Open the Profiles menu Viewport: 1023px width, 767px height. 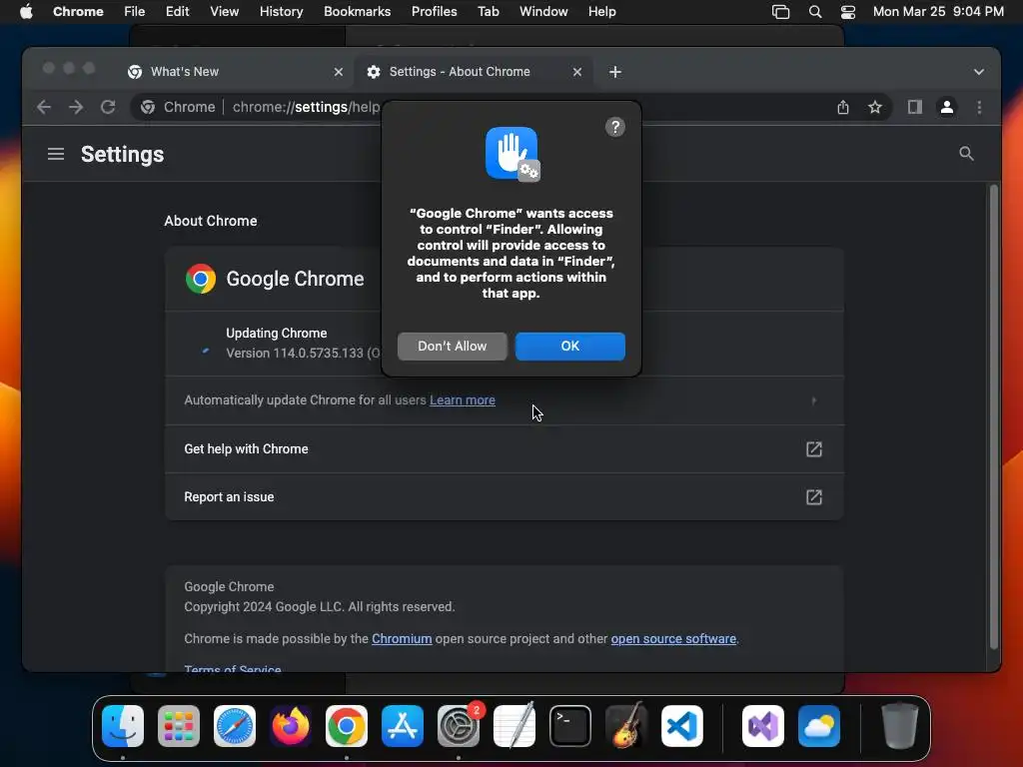click(434, 12)
